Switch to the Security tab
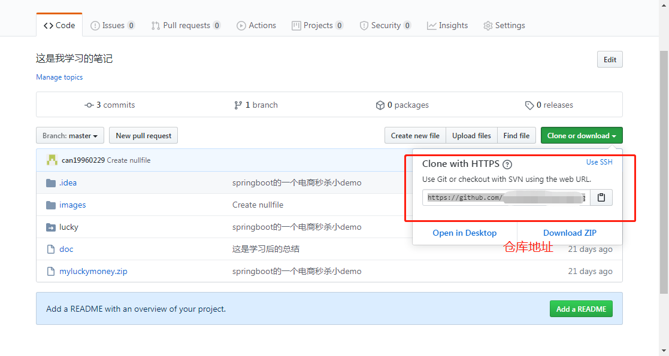This screenshot has width=669, height=356. click(x=385, y=25)
